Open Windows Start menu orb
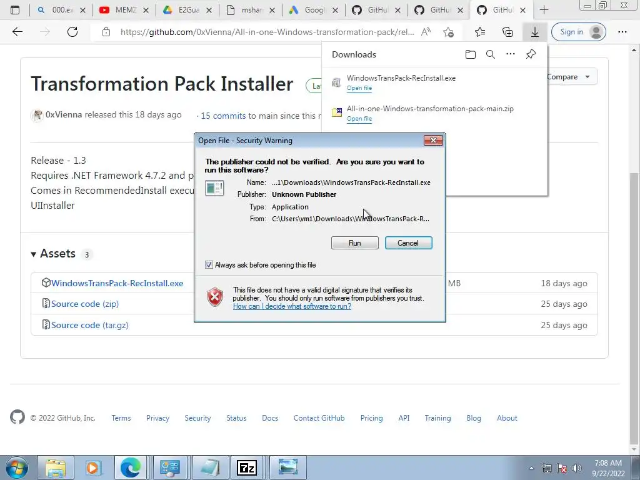This screenshot has height=480, width=640. pos(16,467)
